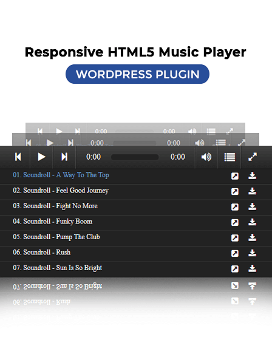Click the volume icon on the rearmost faded player
272x340 pixels.
[x=192, y=131]
